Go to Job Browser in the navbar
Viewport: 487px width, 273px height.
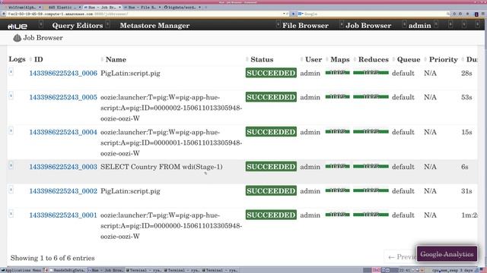click(368, 25)
